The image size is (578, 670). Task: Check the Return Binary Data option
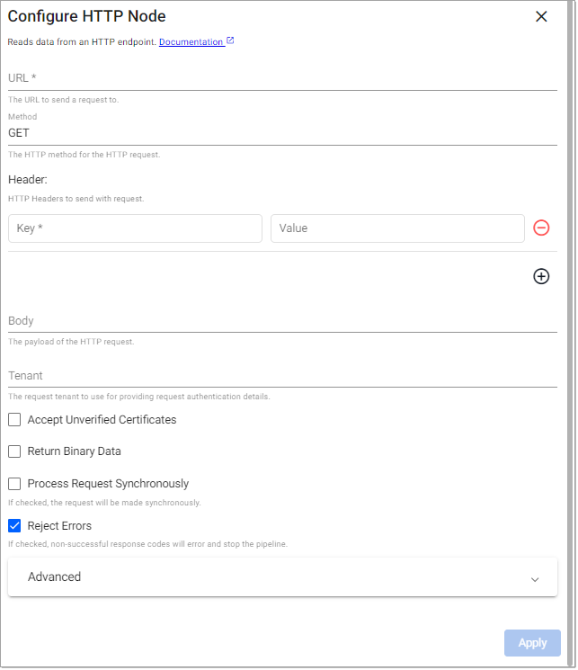click(14, 451)
